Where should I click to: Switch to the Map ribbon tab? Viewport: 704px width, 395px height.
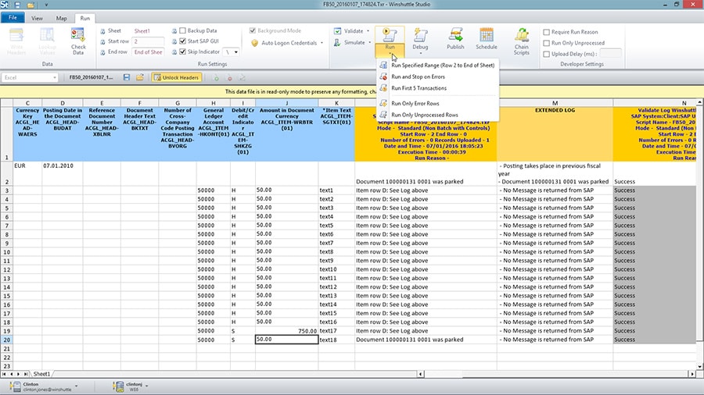pos(61,17)
